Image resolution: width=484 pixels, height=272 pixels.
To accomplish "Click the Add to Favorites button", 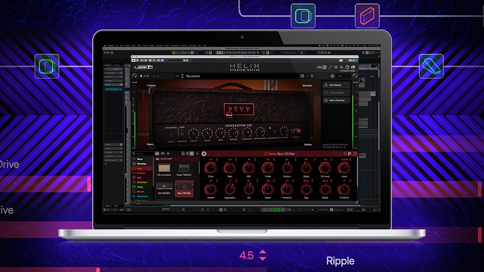I will pyautogui.click(x=336, y=100).
